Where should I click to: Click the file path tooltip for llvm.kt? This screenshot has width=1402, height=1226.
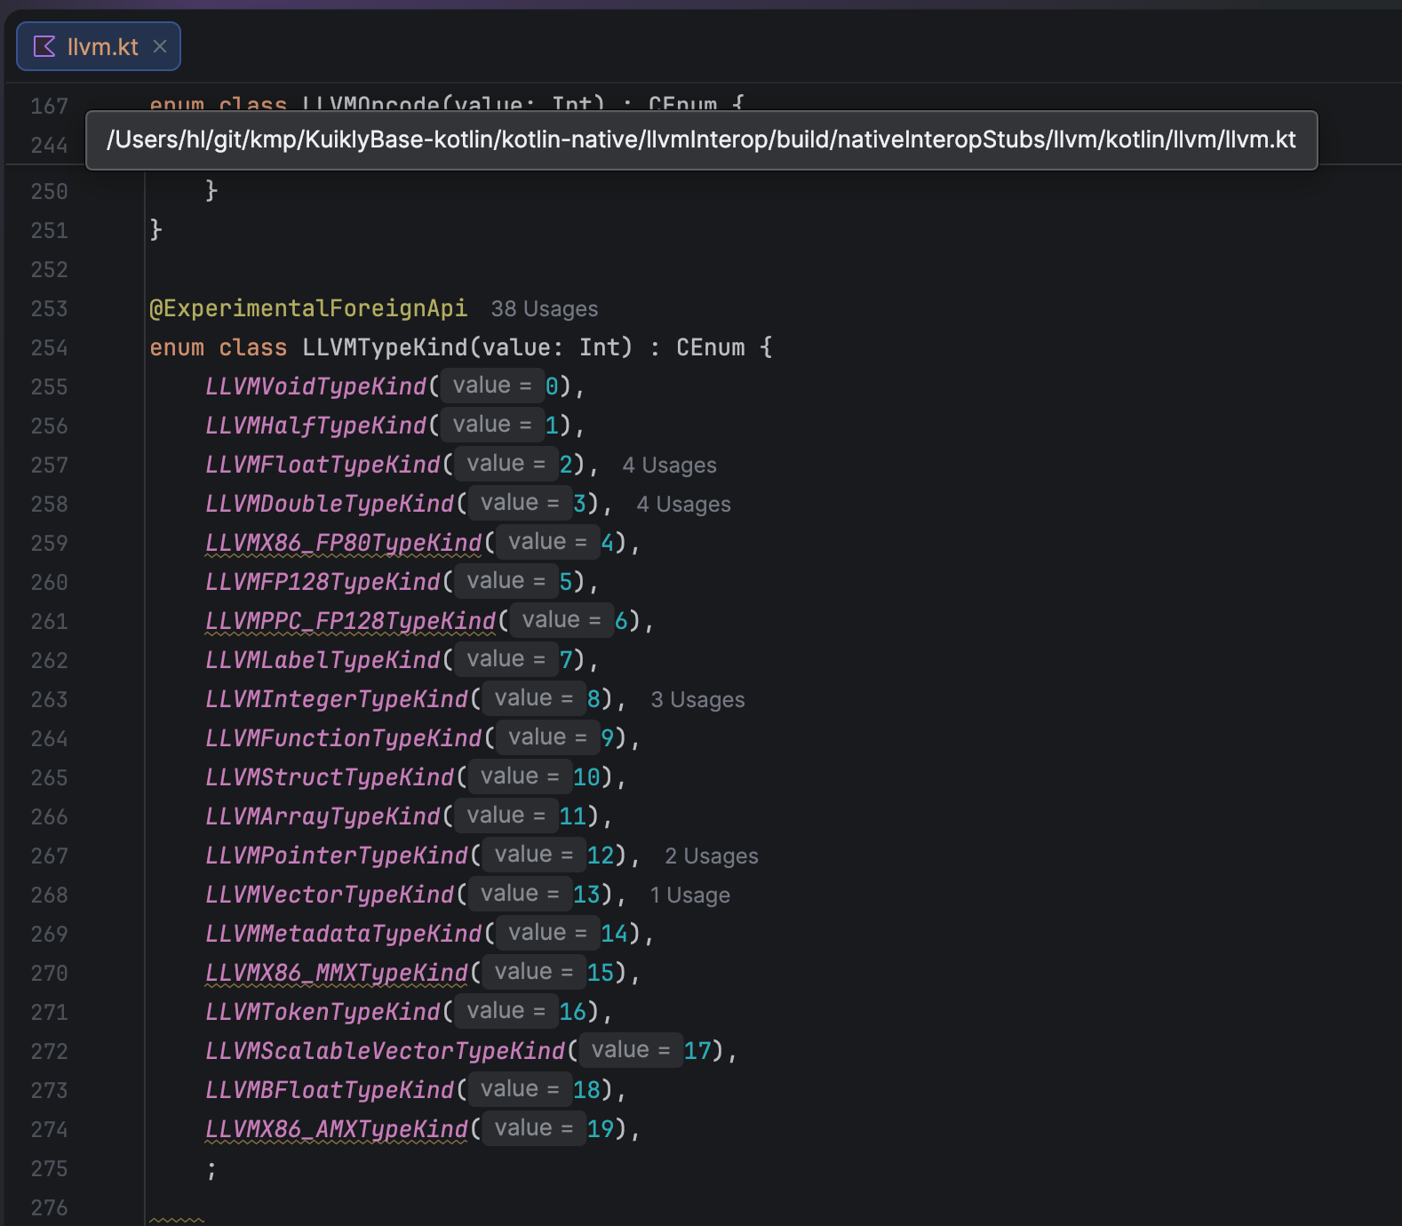700,140
